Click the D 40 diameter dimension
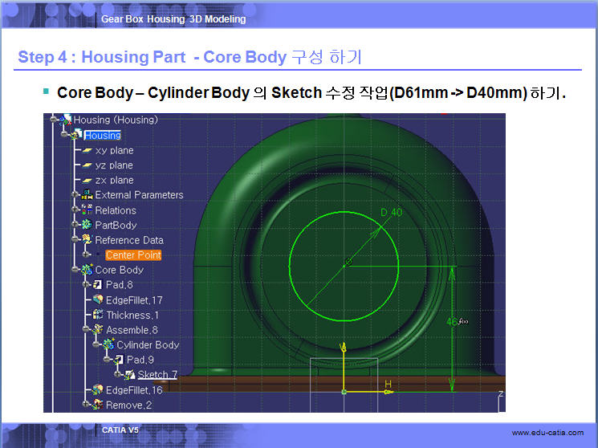 click(x=391, y=212)
